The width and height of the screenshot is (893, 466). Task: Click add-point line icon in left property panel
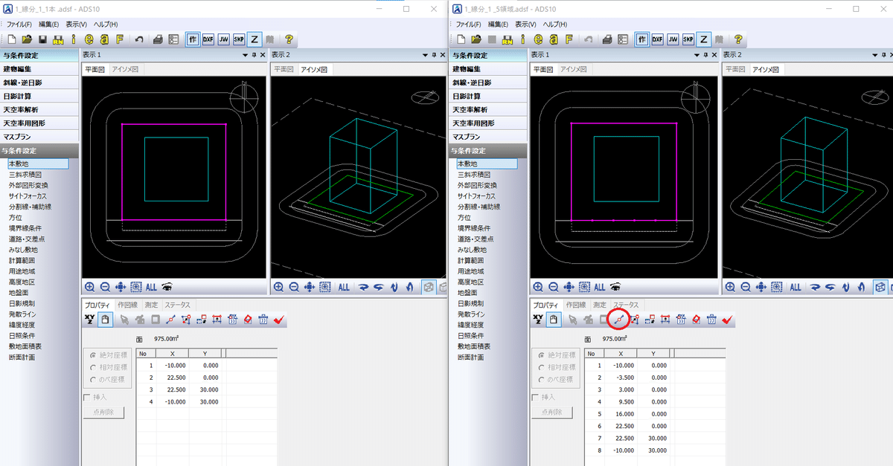click(171, 320)
